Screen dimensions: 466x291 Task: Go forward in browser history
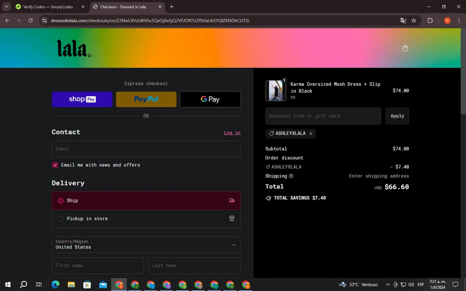coord(19,20)
